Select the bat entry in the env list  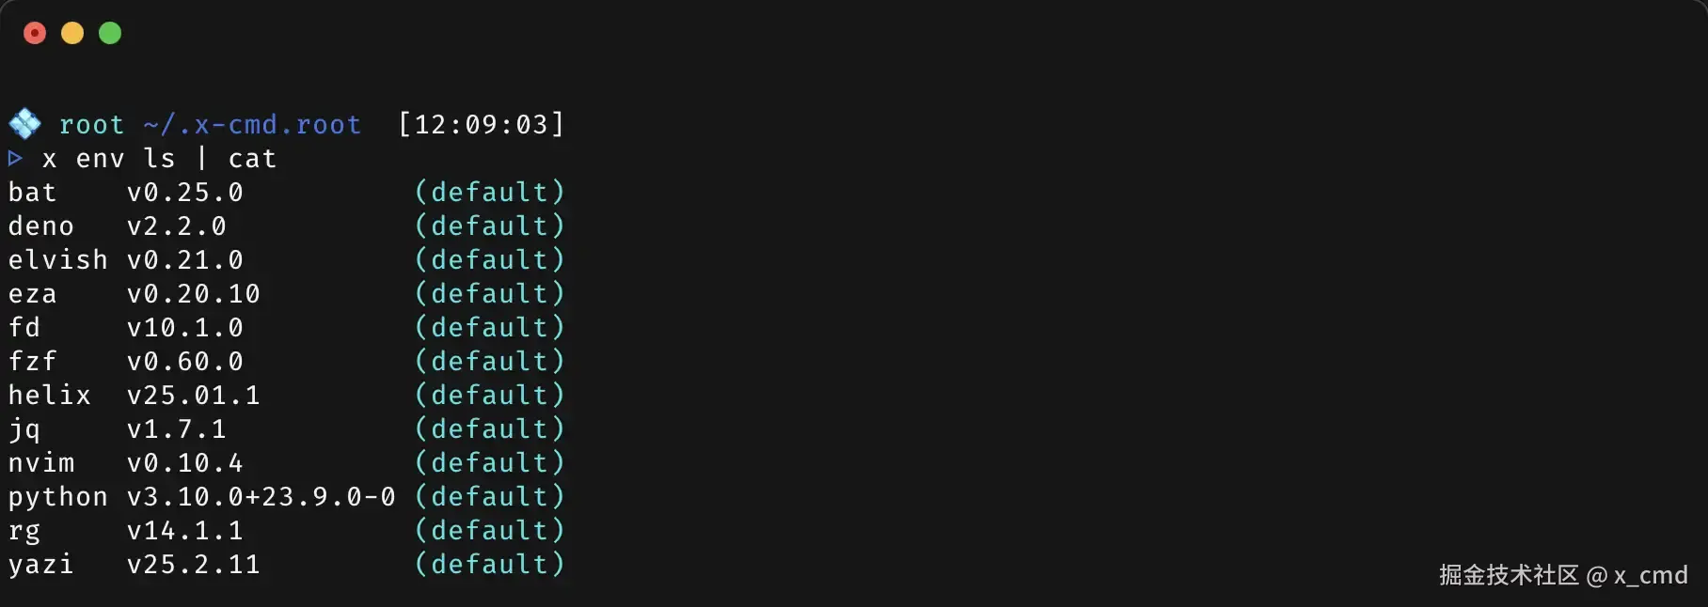pos(32,192)
